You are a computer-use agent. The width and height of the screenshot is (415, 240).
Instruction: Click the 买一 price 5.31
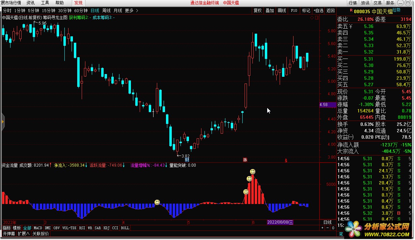pyautogui.click(x=369, y=59)
